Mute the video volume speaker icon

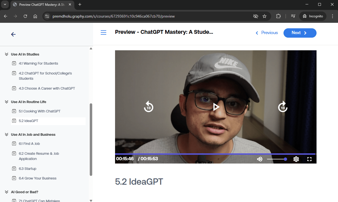(x=260, y=159)
